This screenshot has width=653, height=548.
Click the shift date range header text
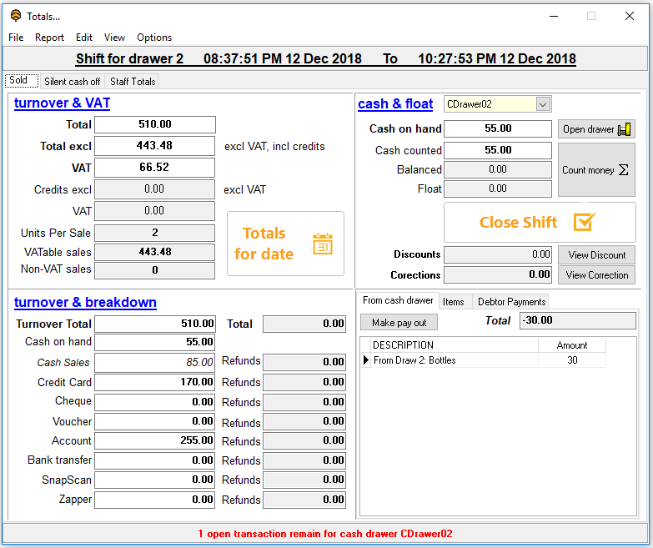click(x=326, y=59)
